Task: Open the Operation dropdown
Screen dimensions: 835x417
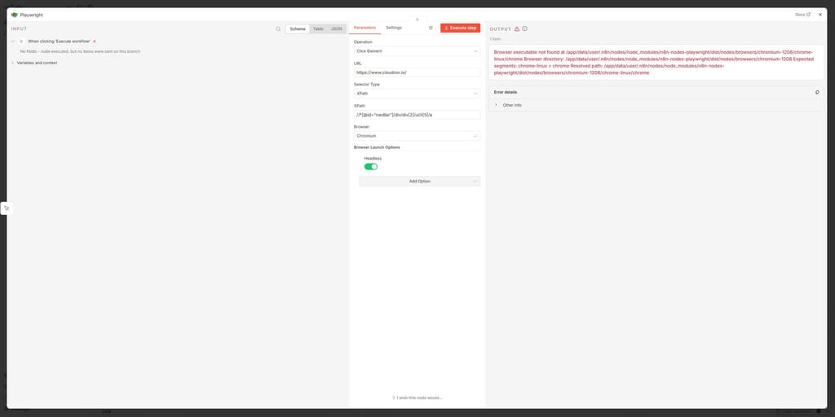Action: click(x=417, y=51)
